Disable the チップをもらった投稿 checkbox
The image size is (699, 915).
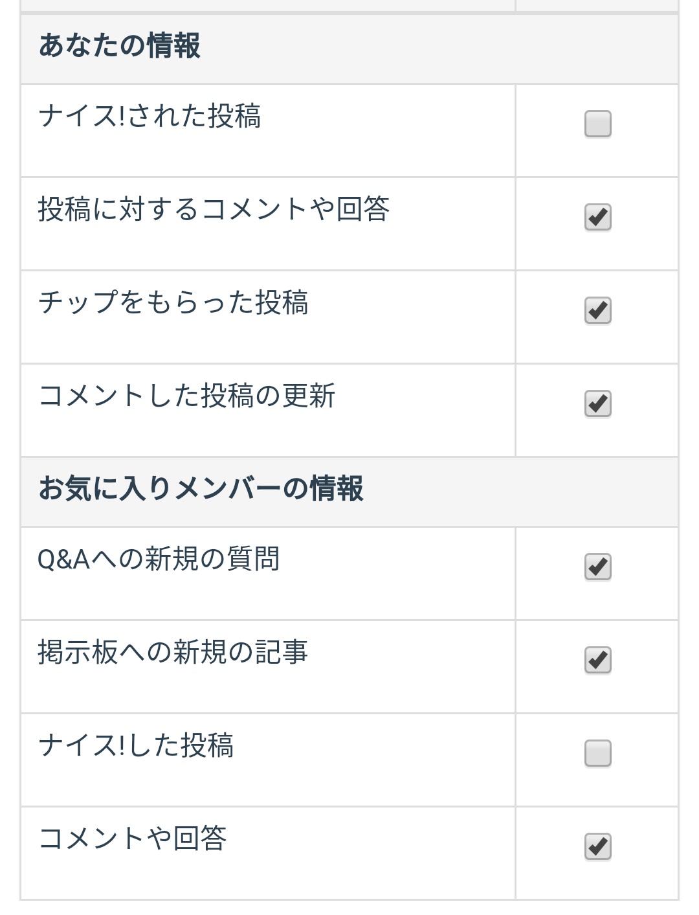pyautogui.click(x=597, y=310)
